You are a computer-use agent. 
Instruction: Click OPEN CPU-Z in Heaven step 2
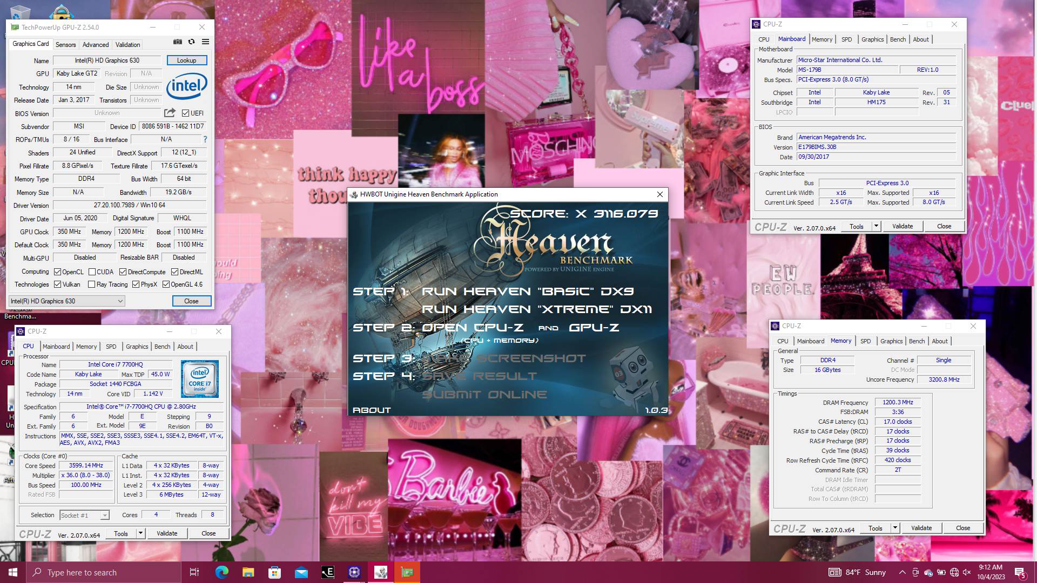coord(473,328)
